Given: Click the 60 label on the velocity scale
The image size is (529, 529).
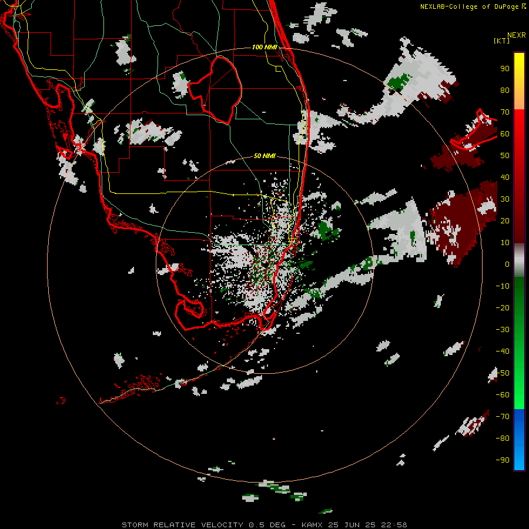Looking at the screenshot, I should (x=505, y=133).
